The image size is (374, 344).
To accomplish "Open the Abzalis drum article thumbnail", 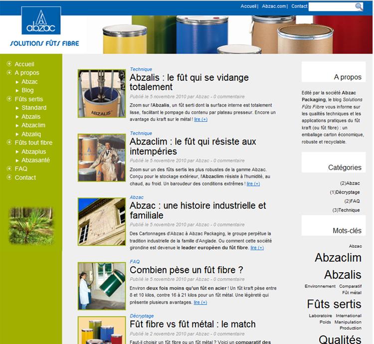I will 102,93.
